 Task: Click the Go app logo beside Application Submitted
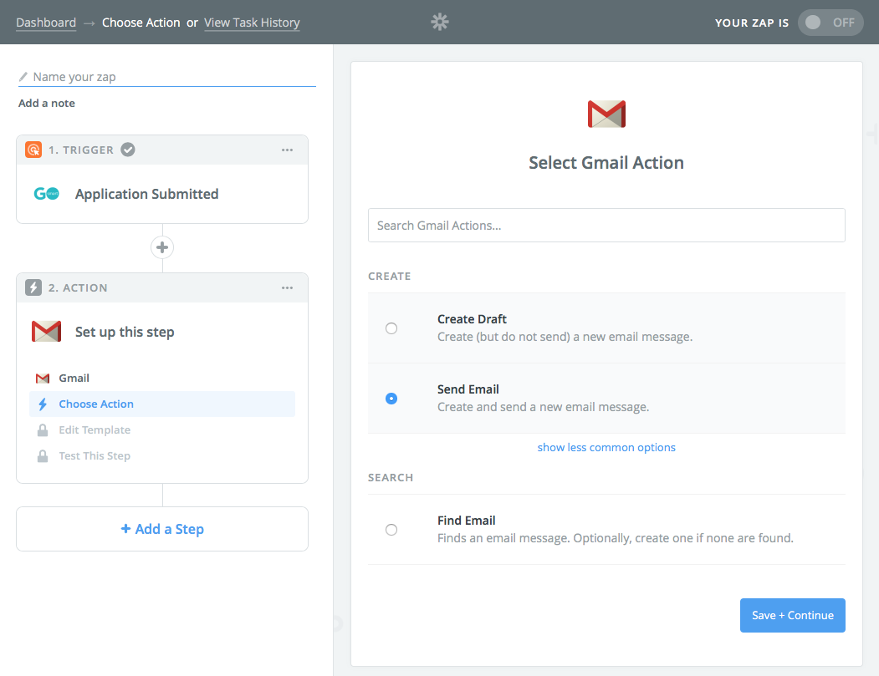47,194
